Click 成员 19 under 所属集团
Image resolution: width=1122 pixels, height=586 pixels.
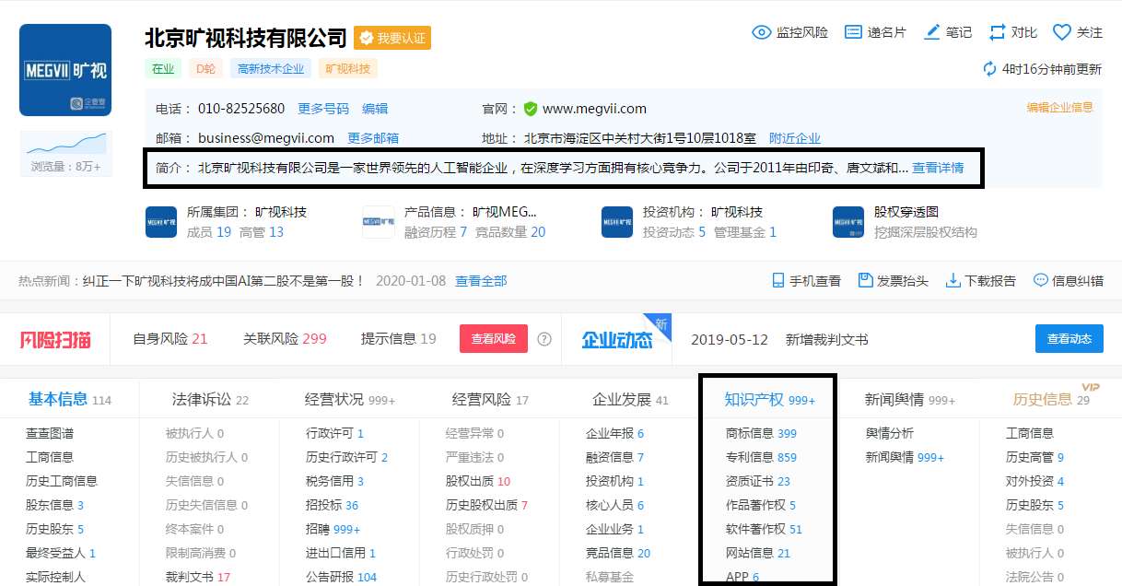coord(209,232)
